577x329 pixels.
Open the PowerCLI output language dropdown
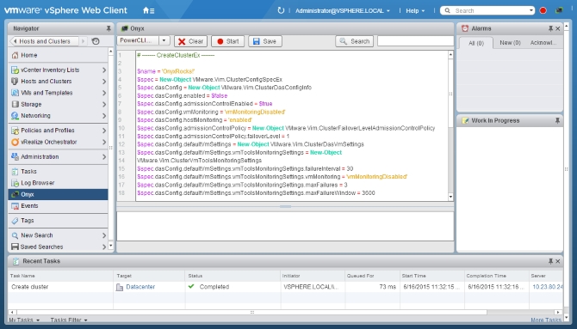point(164,40)
